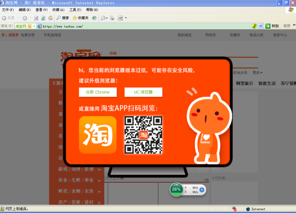Click the IE page icon in the title bar
296x213 pixels.
tap(2, 2)
